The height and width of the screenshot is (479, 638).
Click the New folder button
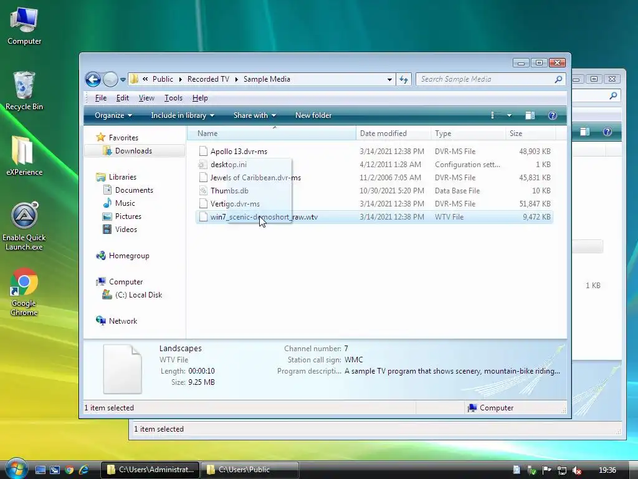point(313,115)
